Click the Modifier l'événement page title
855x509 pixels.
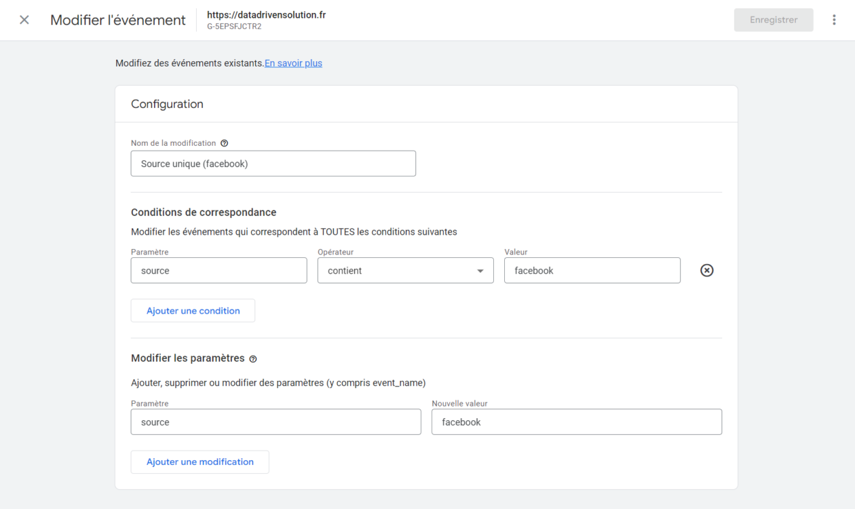point(118,20)
